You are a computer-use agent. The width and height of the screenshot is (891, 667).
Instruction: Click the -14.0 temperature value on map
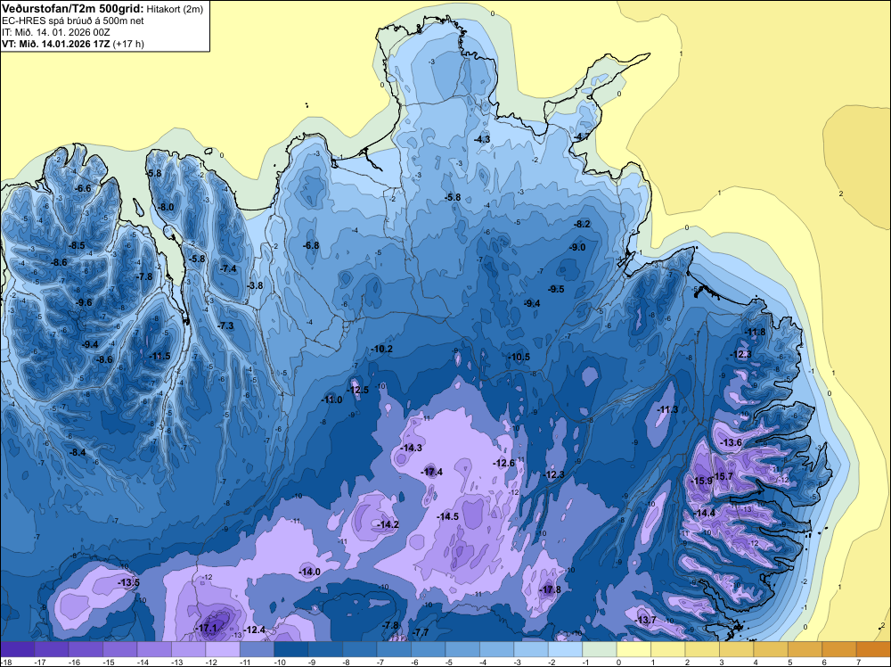310,572
